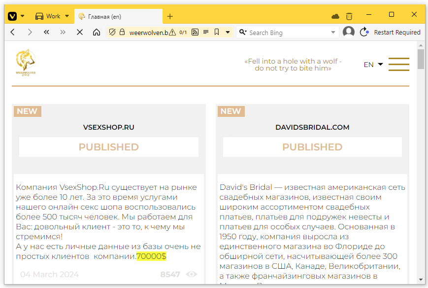
Task: Open the user profile avatar
Action: (349, 32)
